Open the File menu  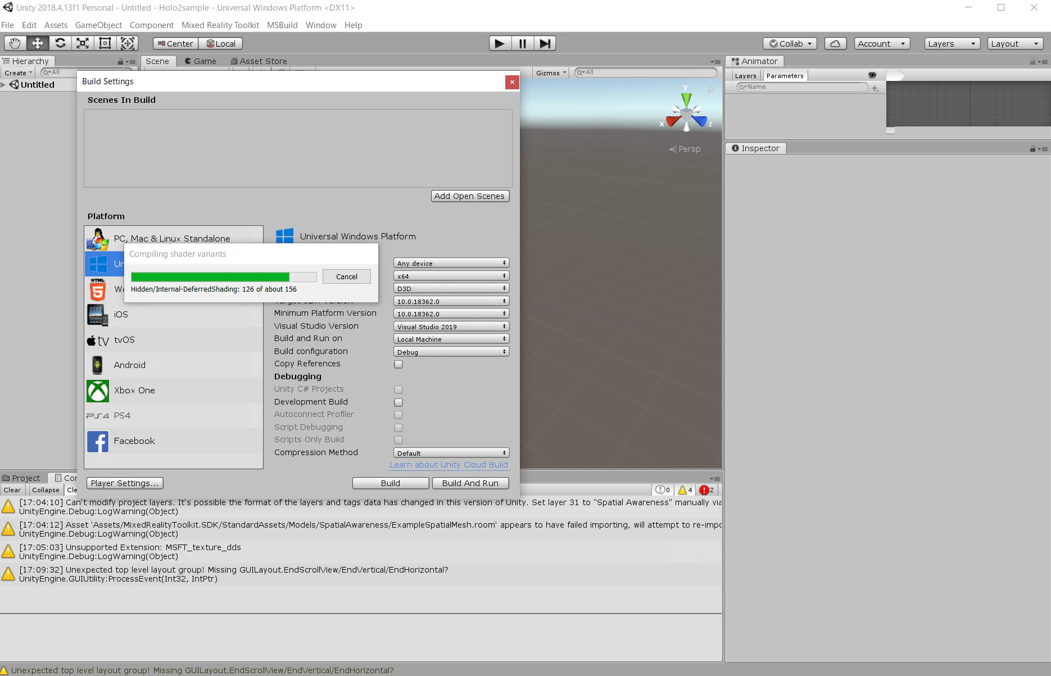[x=8, y=25]
